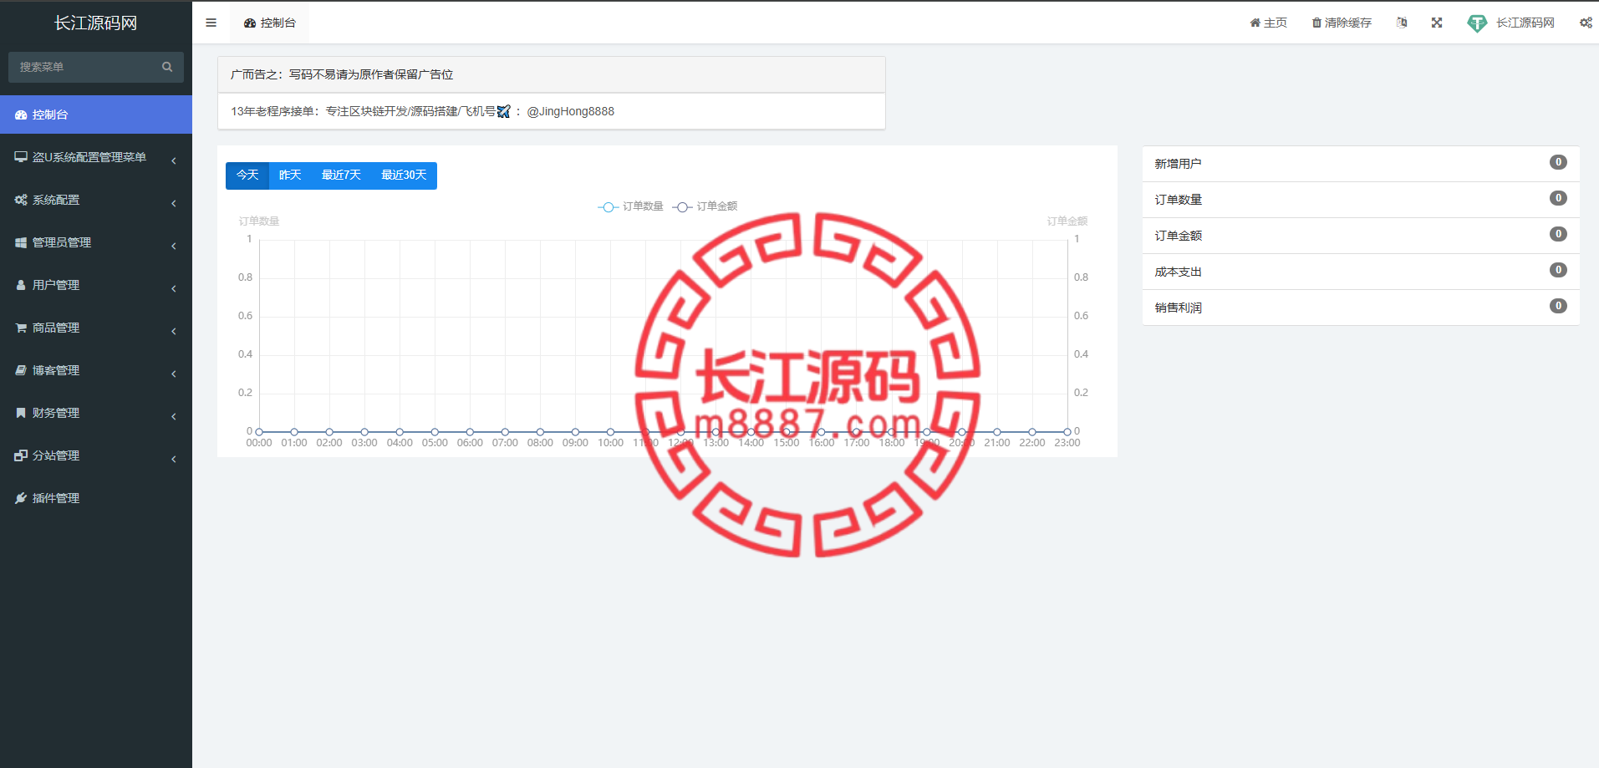Expand the 博客管理 chevron
The width and height of the screenshot is (1599, 768).
point(174,374)
